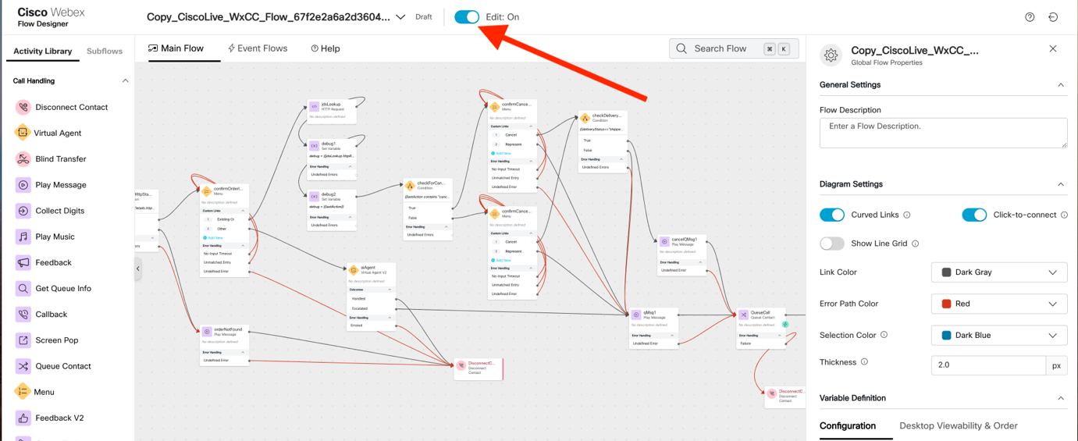Turn off the Edit mode toggle
The height and width of the screenshot is (441, 1078).
click(467, 17)
